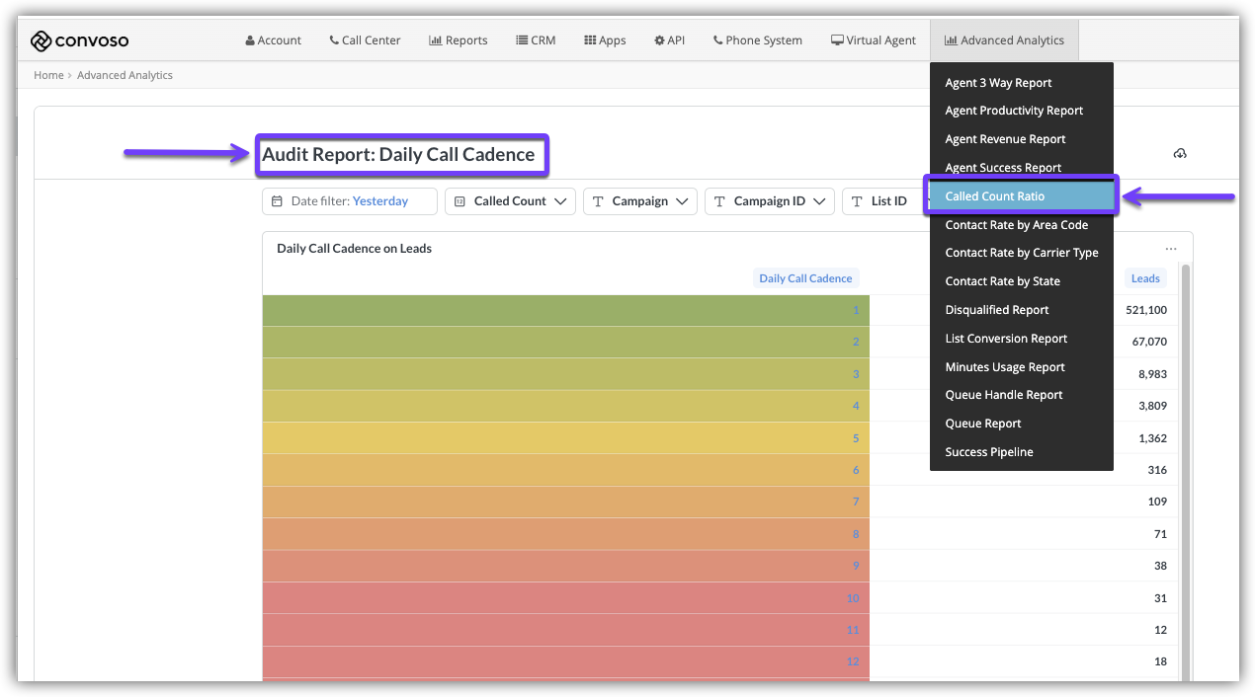Click the green cadence 1 bar

[565, 310]
